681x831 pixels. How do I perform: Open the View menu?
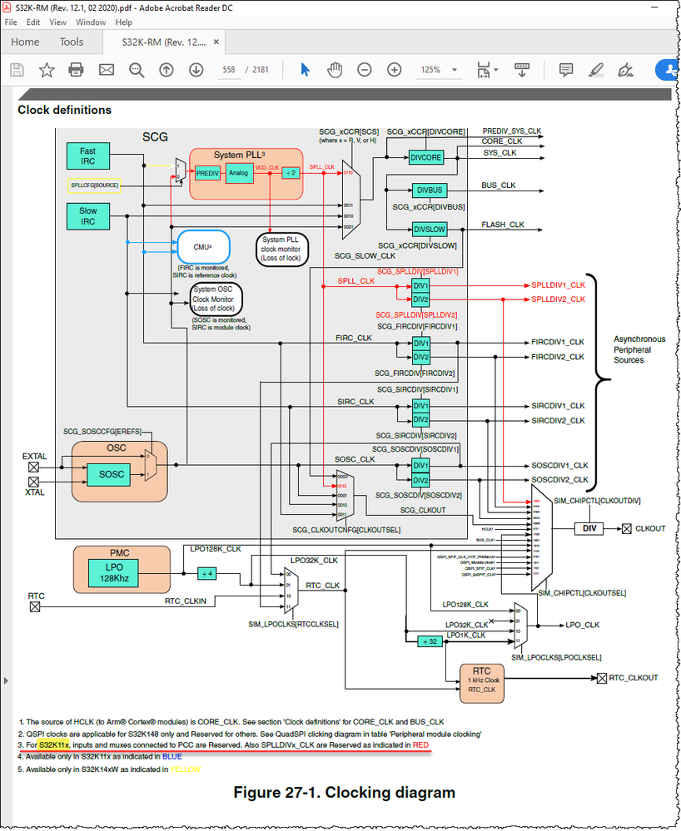[x=58, y=22]
